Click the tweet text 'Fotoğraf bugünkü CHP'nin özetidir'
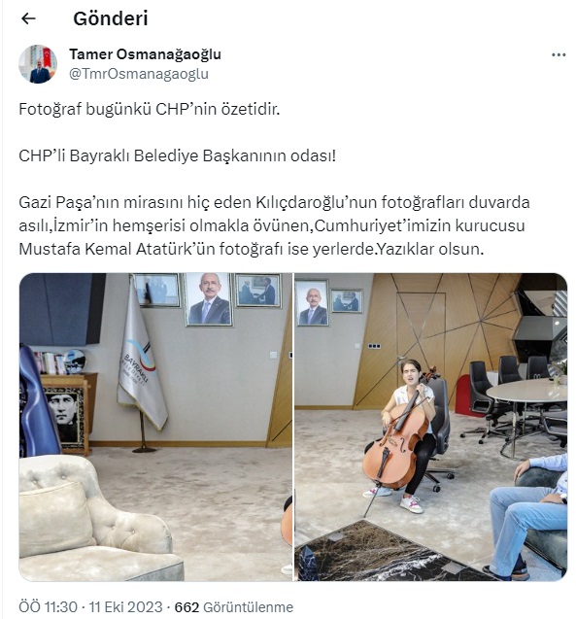This screenshot has width=576, height=619. coord(150,110)
